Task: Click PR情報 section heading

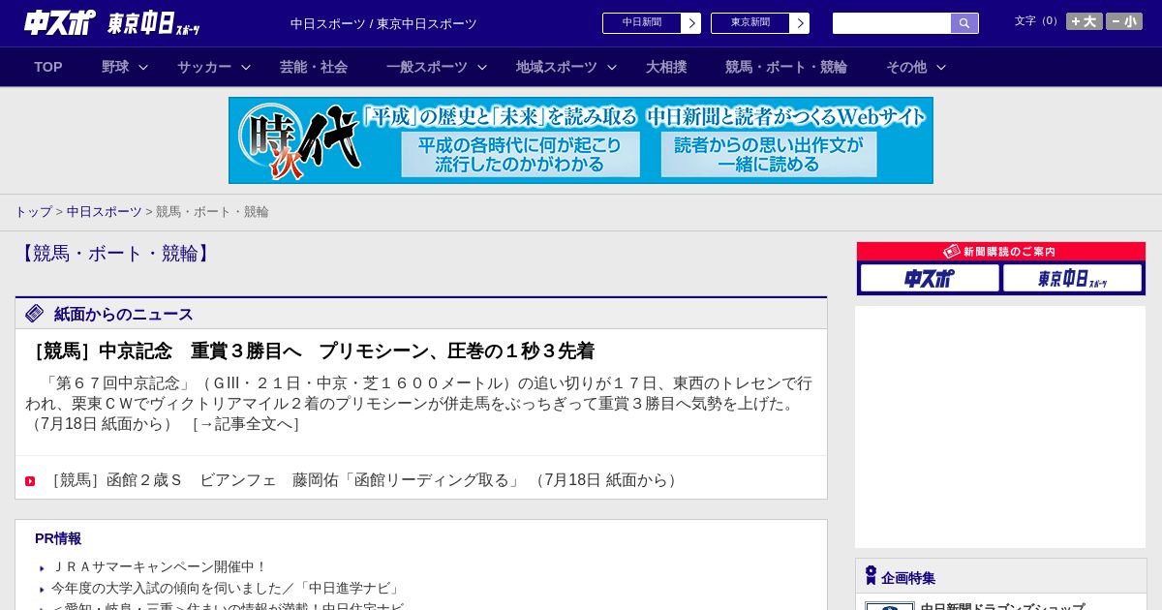Action: coord(58,538)
